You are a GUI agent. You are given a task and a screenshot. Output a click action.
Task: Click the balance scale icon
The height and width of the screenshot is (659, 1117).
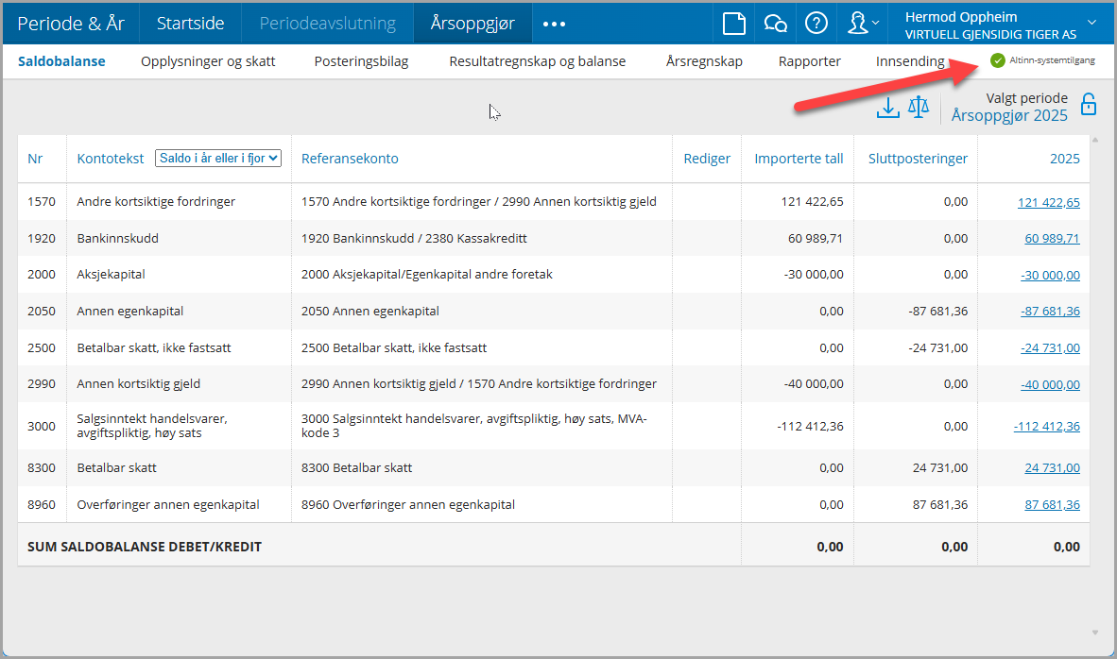pos(919,108)
